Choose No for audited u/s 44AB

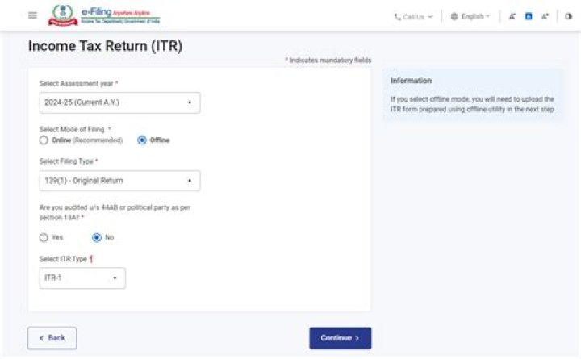click(x=97, y=237)
